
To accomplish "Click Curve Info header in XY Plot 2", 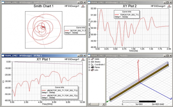I will [x=127, y=12].
